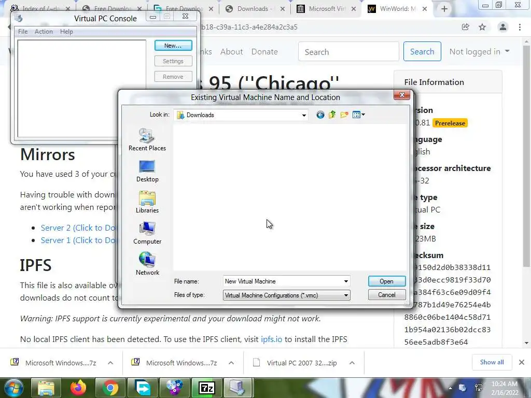
Task: Expand options for Virtual PC 2007 zip download
Action: click(352, 363)
